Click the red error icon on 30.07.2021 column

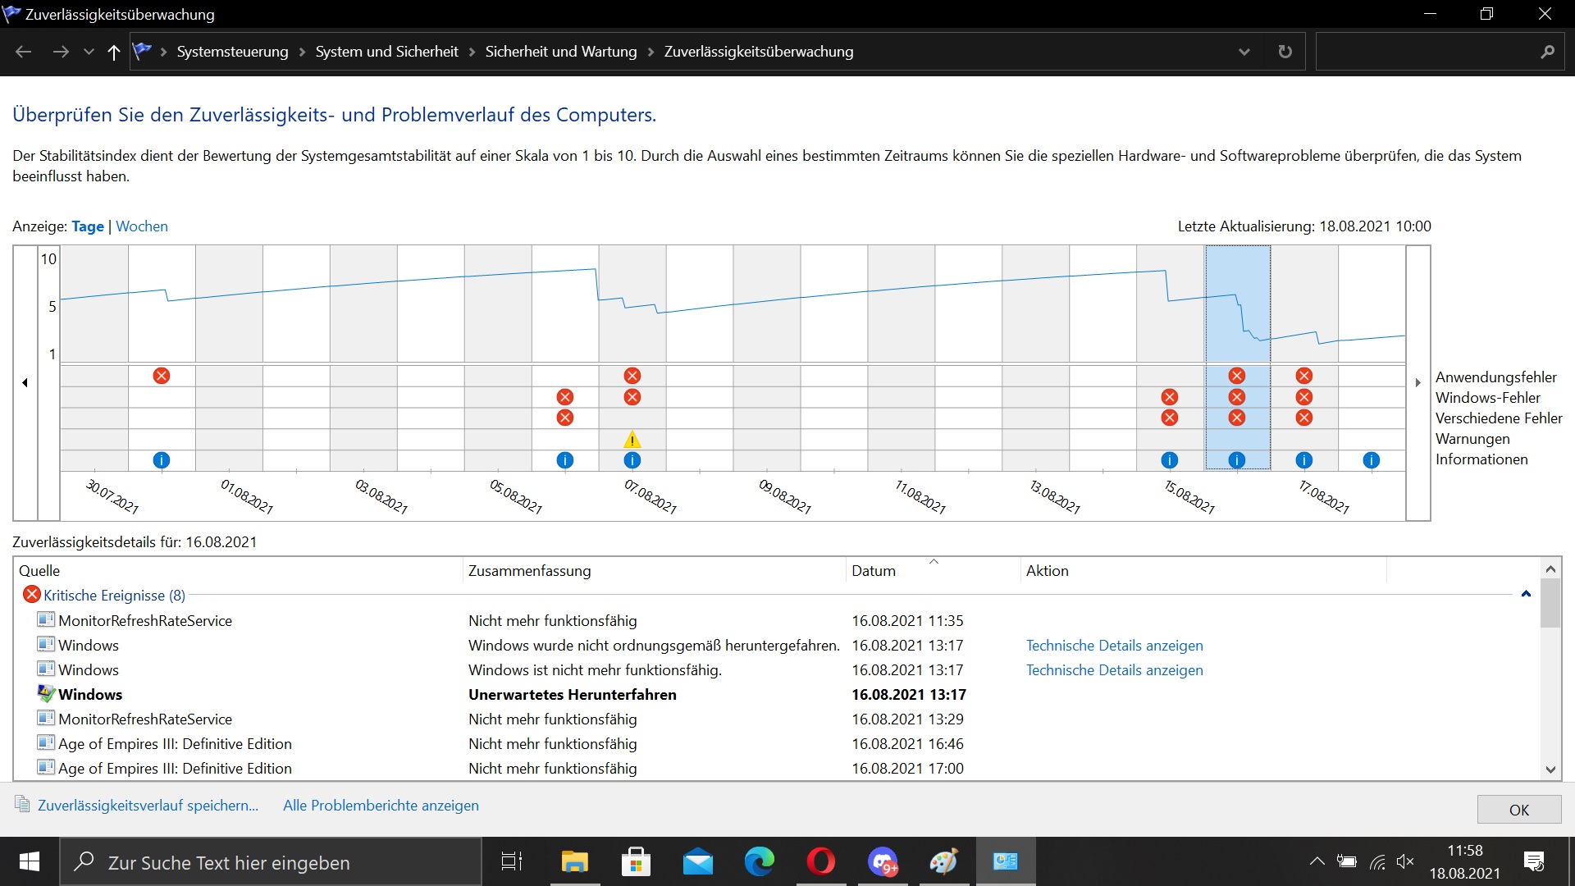click(162, 376)
